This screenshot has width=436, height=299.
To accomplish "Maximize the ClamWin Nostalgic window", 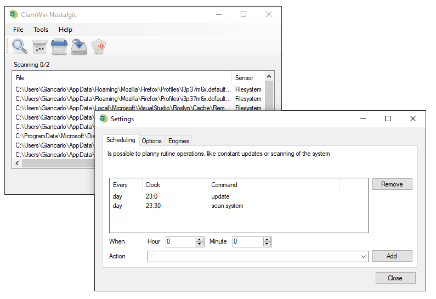I will (x=244, y=14).
